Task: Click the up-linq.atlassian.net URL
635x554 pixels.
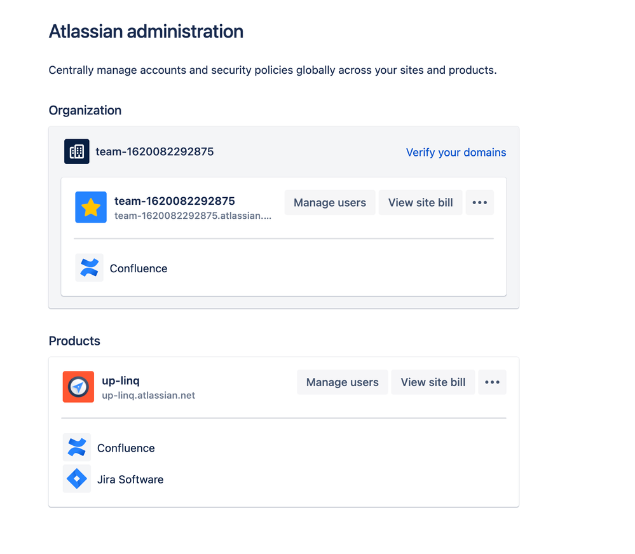Action: click(x=148, y=395)
